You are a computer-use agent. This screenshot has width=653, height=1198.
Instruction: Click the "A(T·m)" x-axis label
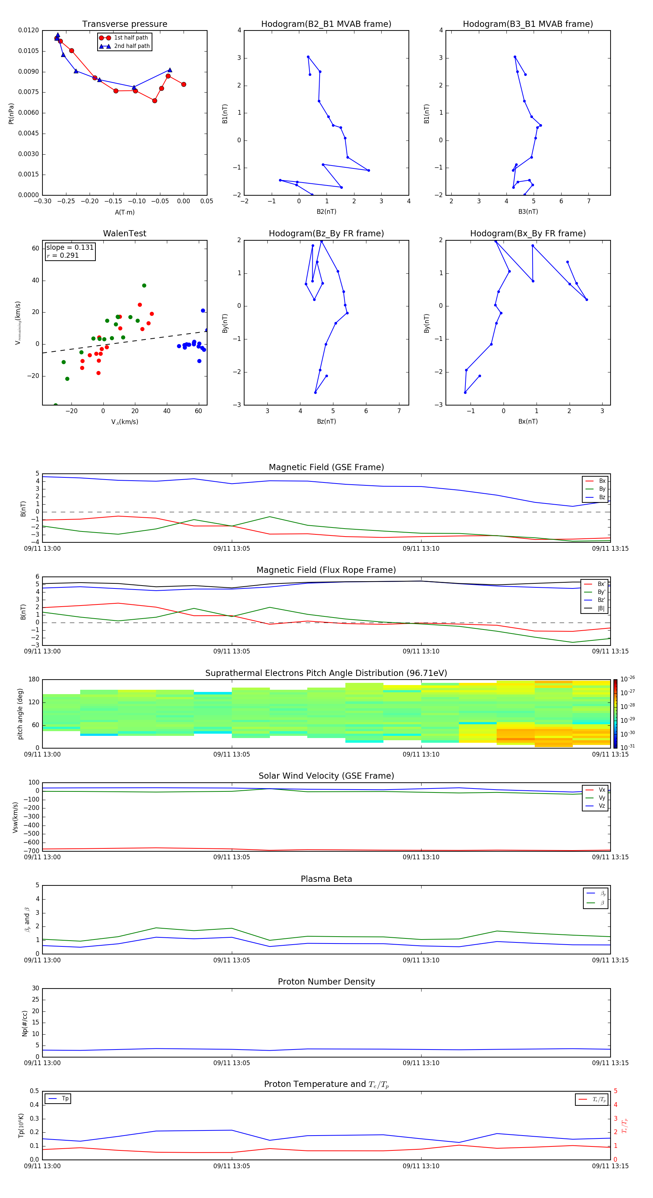(124, 212)
